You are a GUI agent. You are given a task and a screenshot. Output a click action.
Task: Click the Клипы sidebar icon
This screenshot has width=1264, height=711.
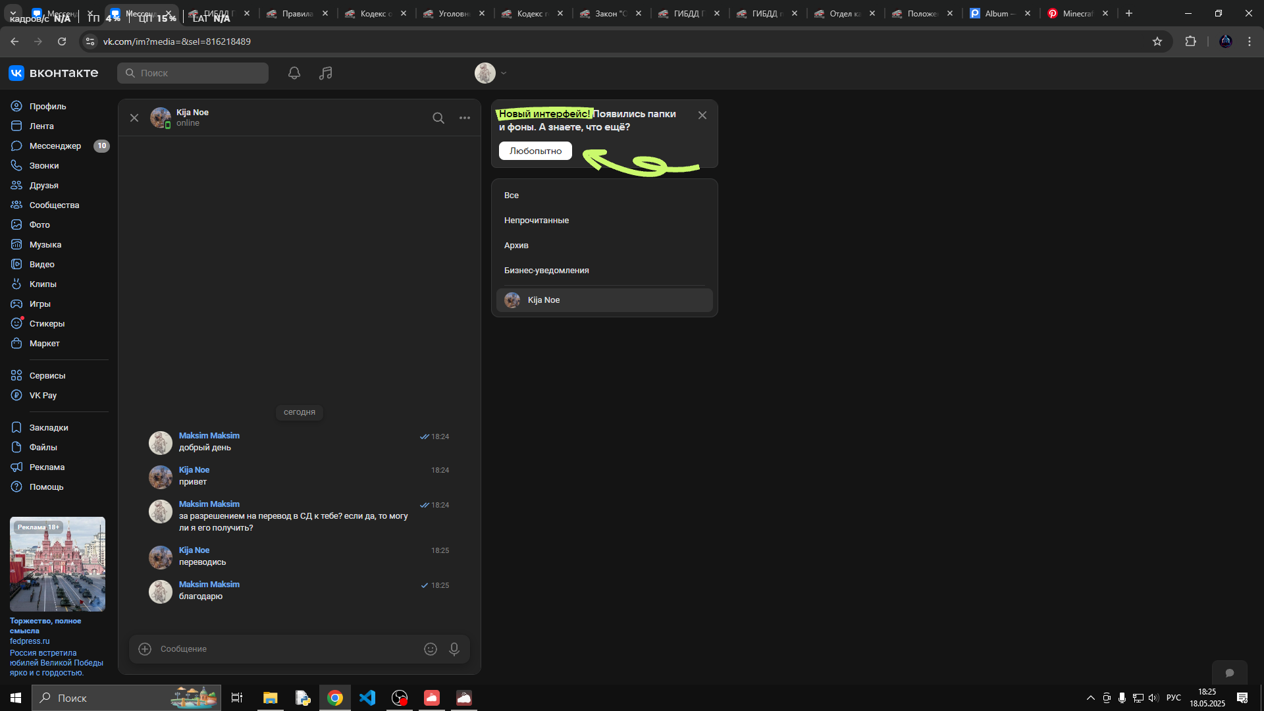pyautogui.click(x=16, y=284)
